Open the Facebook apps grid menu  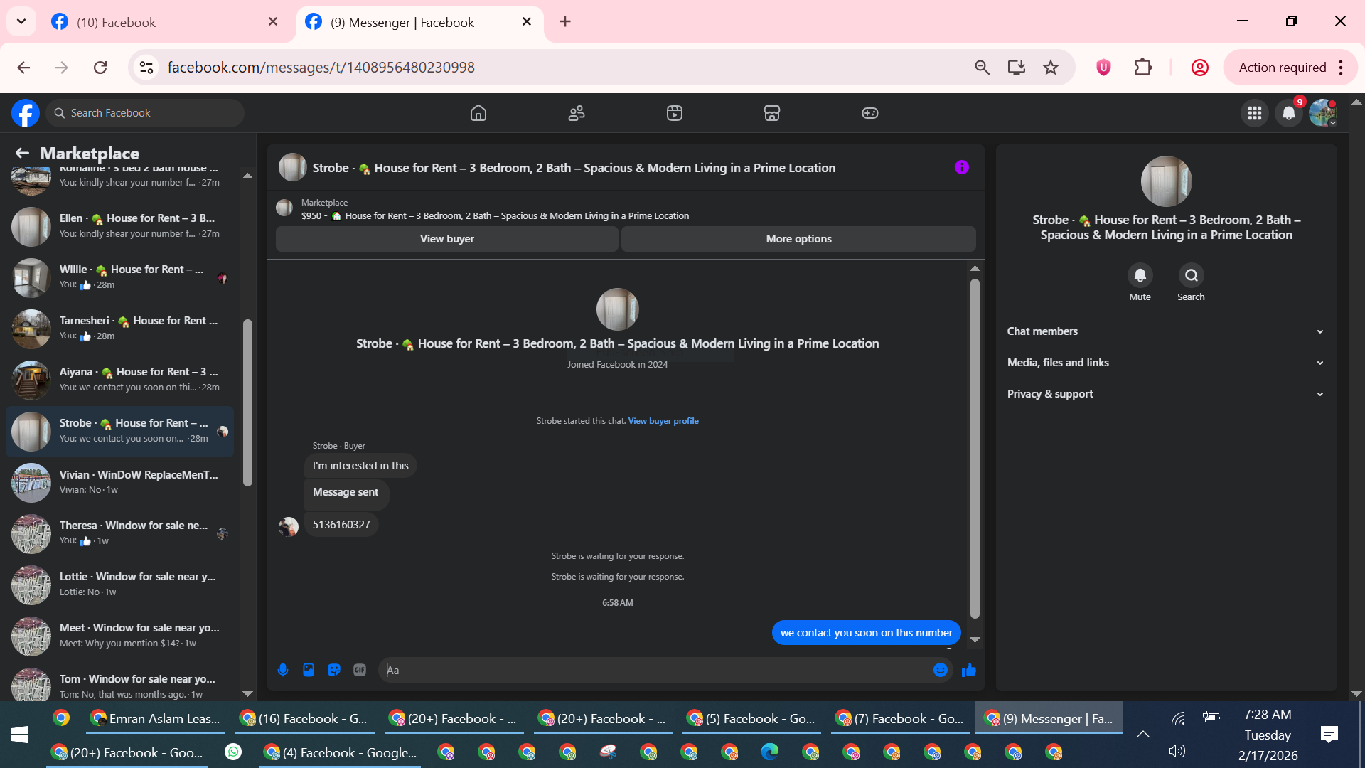click(x=1254, y=113)
